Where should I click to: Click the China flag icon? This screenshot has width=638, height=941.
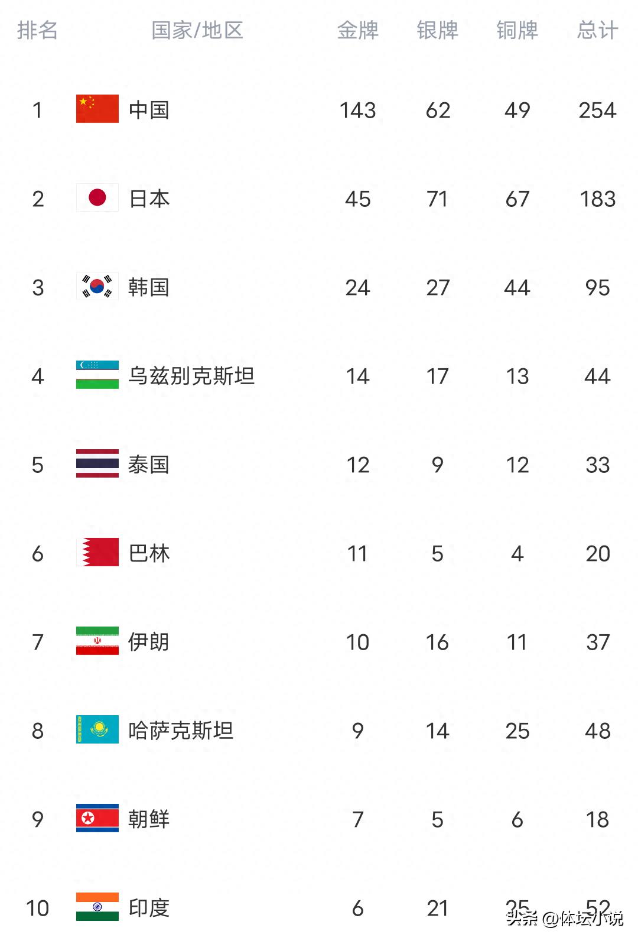pos(97,109)
